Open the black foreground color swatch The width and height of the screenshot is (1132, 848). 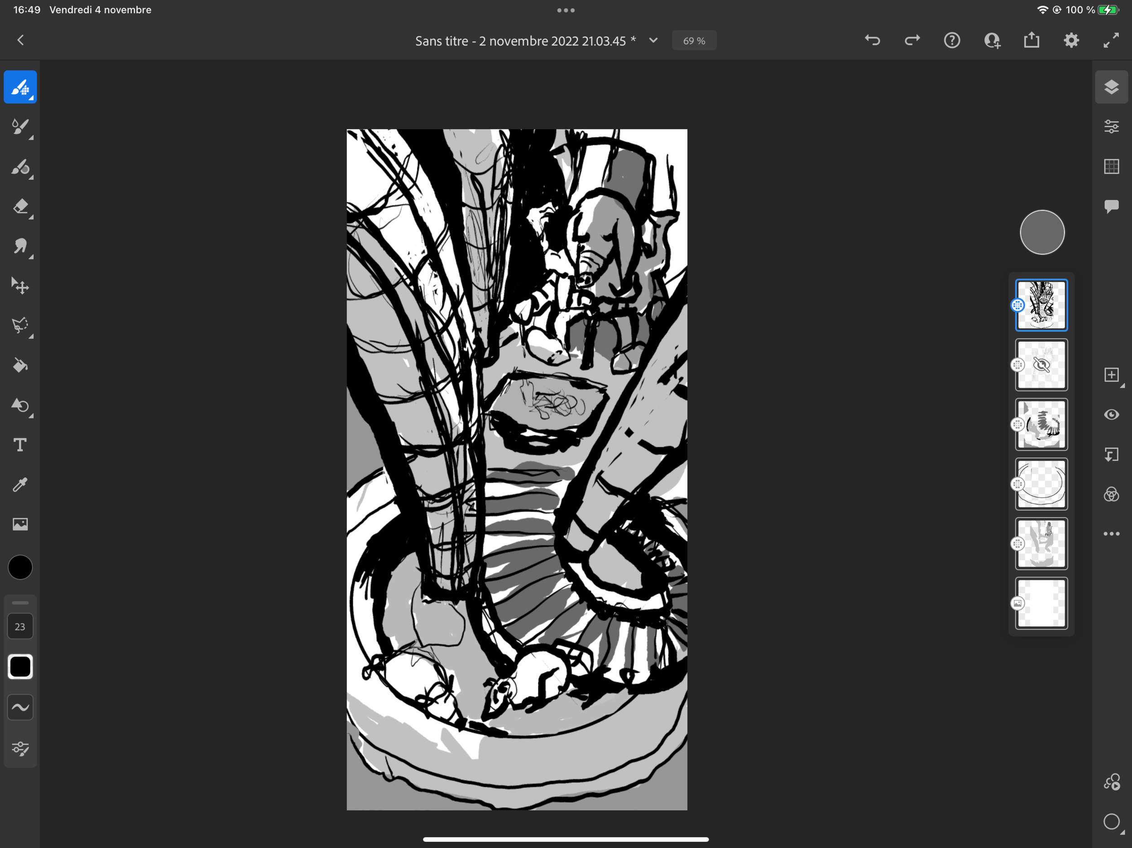(x=20, y=567)
